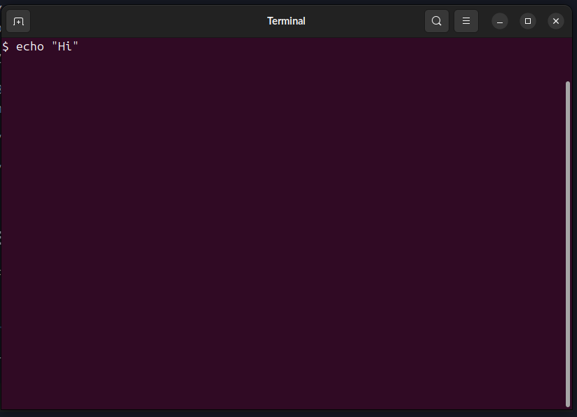Click the echo "Hi" command text

click(46, 46)
